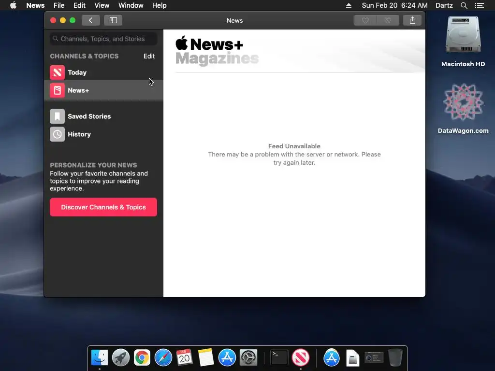The width and height of the screenshot is (495, 371).
Task: Open the News app menu
Action: 35,5
